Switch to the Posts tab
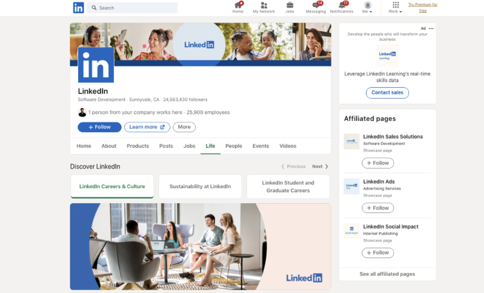The width and height of the screenshot is (484, 293). [x=166, y=146]
